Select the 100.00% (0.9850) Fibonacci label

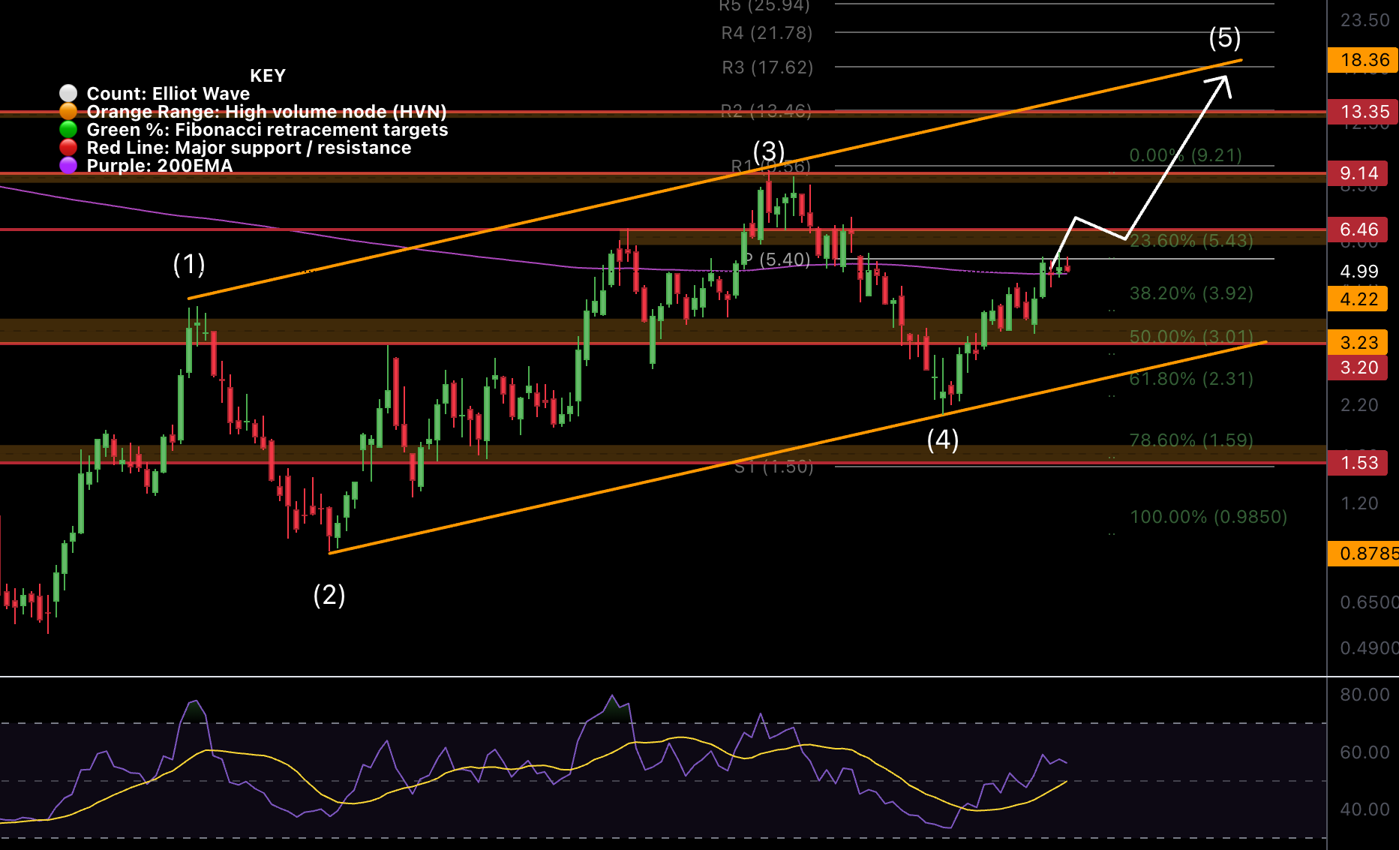[1208, 517]
